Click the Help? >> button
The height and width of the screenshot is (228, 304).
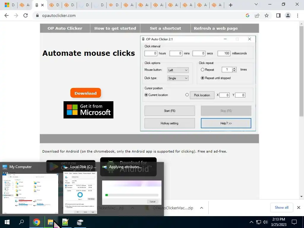click(x=226, y=123)
